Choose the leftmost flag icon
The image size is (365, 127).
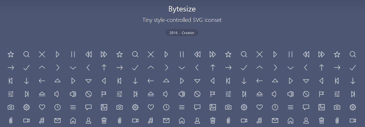(x=104, y=94)
